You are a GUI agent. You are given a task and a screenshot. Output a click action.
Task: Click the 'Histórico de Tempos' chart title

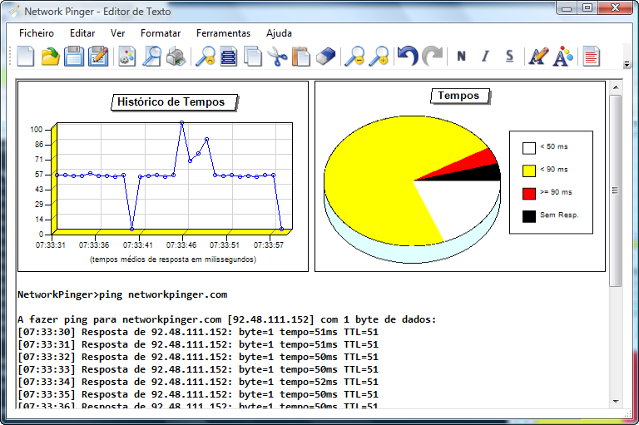(174, 102)
